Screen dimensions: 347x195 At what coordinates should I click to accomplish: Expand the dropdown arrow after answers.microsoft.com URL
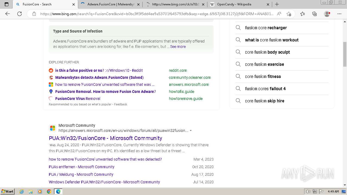(x=191, y=131)
